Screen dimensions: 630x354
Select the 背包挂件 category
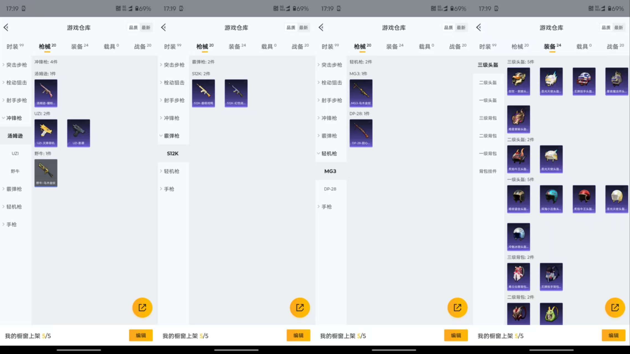click(488, 171)
